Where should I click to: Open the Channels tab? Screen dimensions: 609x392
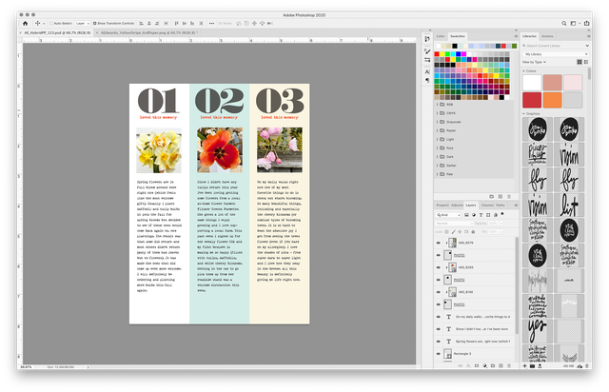[487, 205]
